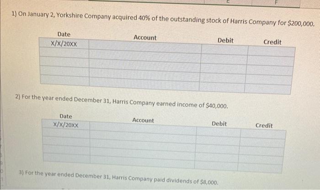Click the Credit header above second table
320x190 pixels.
pyautogui.click(x=264, y=126)
